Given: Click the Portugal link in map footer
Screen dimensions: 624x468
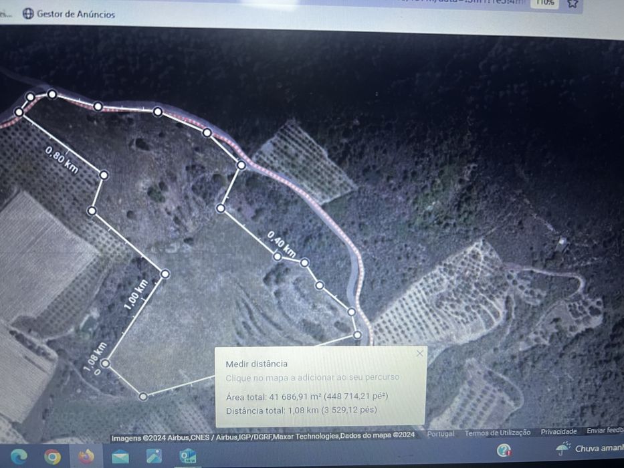Looking at the screenshot, I should pos(440,434).
